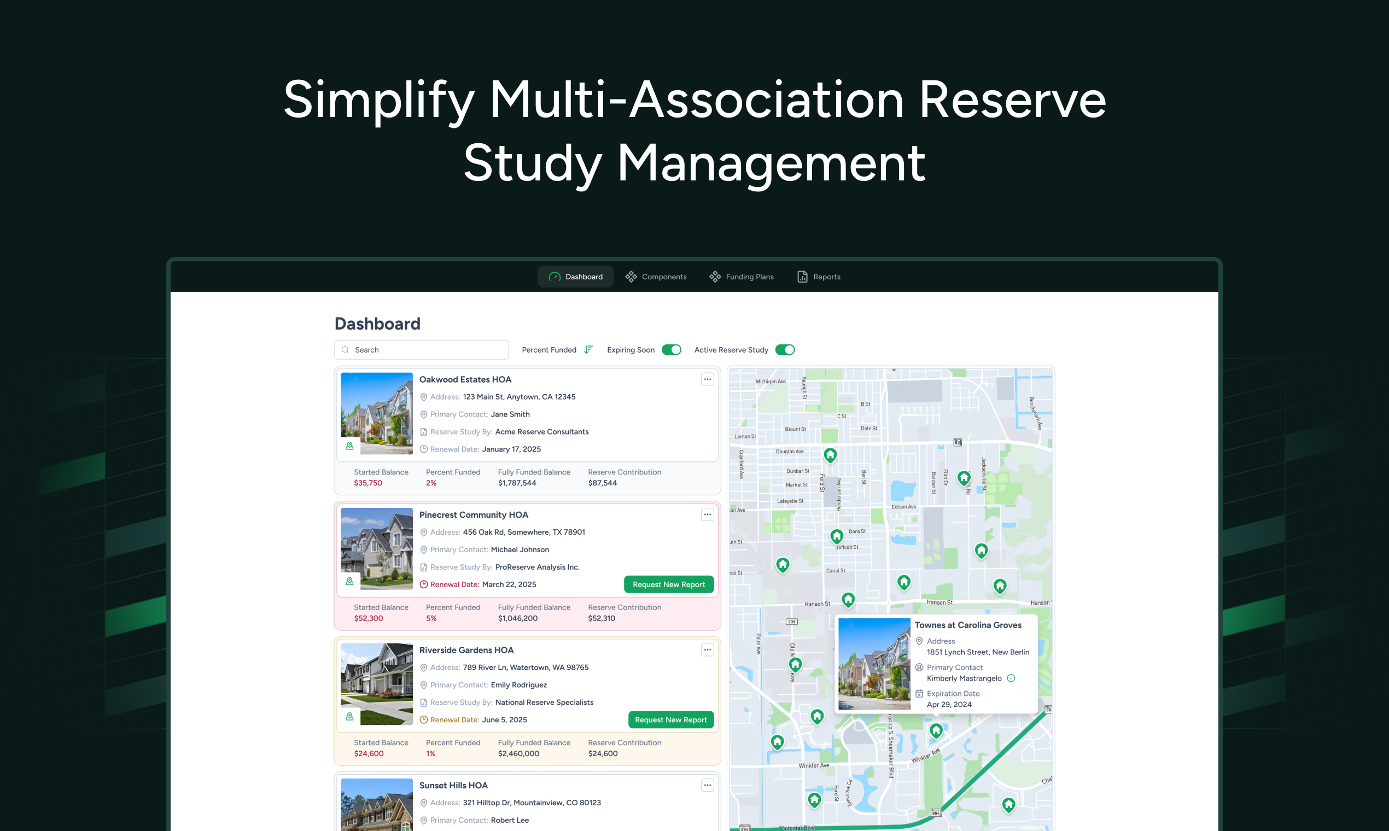Click the '$24,600' started balance for Riverside

369,754
